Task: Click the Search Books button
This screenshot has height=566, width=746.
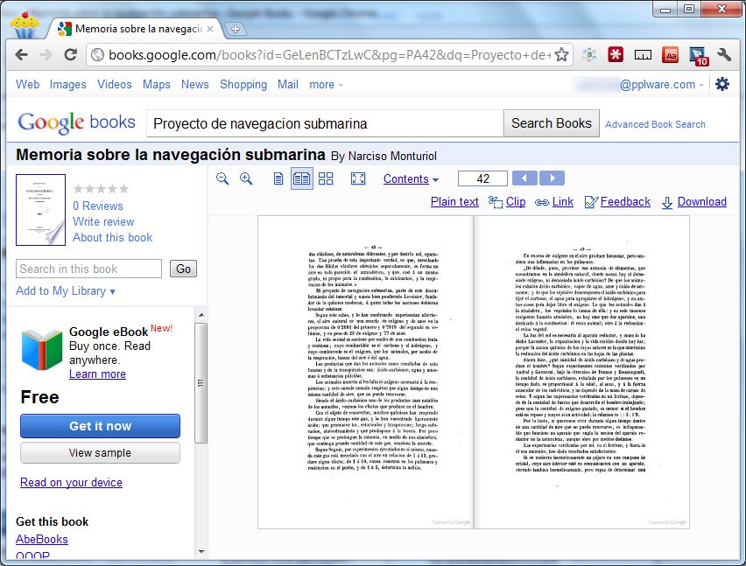Action: (552, 123)
